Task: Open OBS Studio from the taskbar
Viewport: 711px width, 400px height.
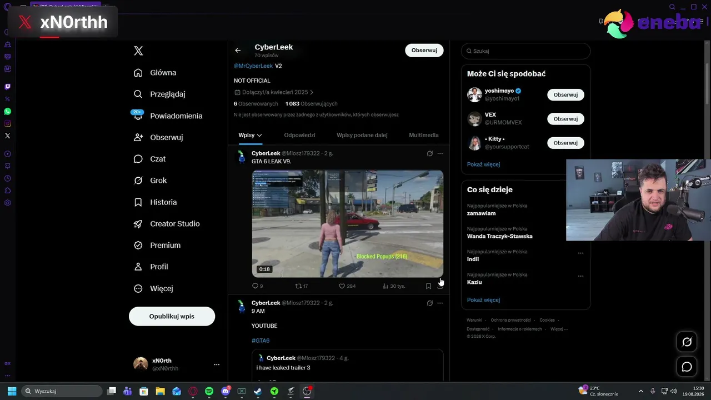Action: [x=307, y=391]
